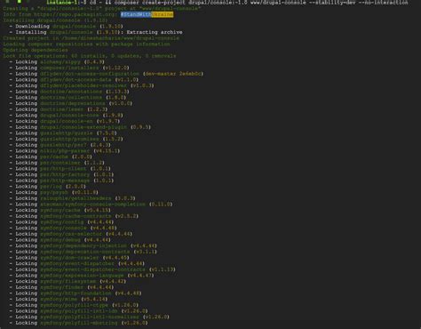Click the symfony/deprecation-contracts package name
421x329 pixels.
[85, 252]
